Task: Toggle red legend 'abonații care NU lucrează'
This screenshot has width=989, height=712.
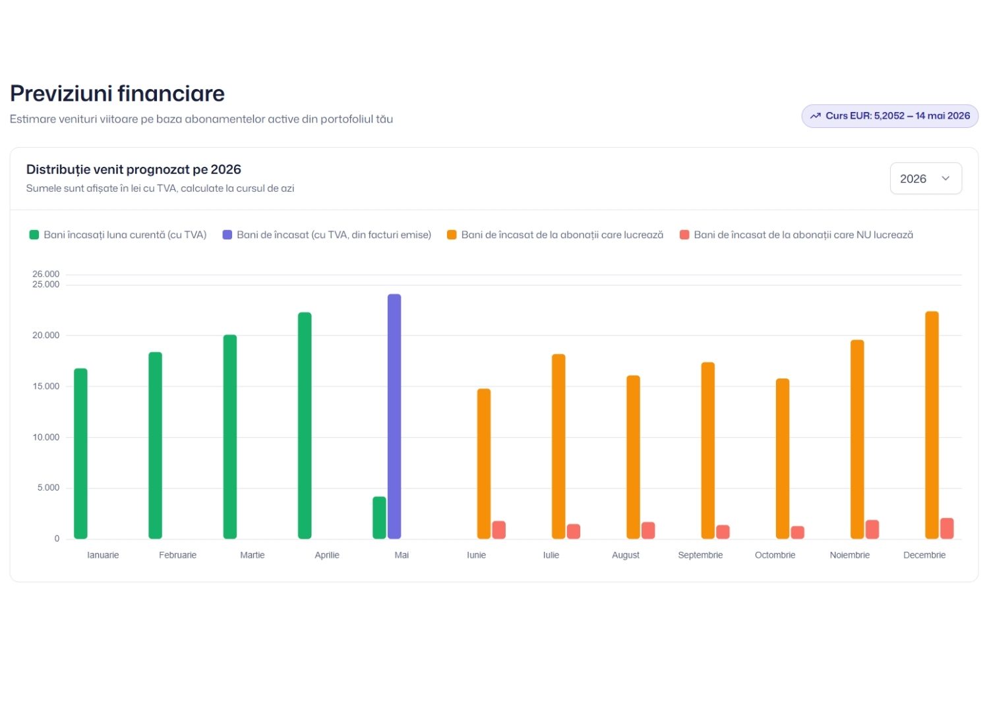Action: (796, 235)
